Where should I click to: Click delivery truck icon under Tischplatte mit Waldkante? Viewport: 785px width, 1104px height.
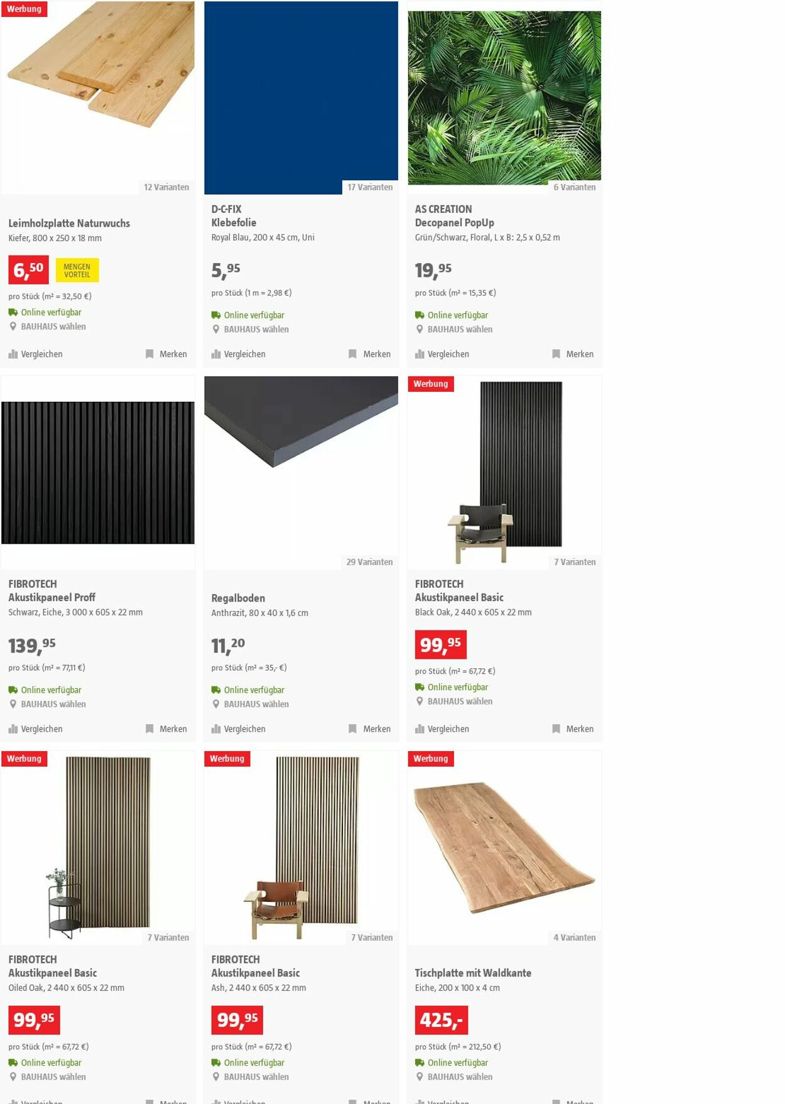[420, 1063]
